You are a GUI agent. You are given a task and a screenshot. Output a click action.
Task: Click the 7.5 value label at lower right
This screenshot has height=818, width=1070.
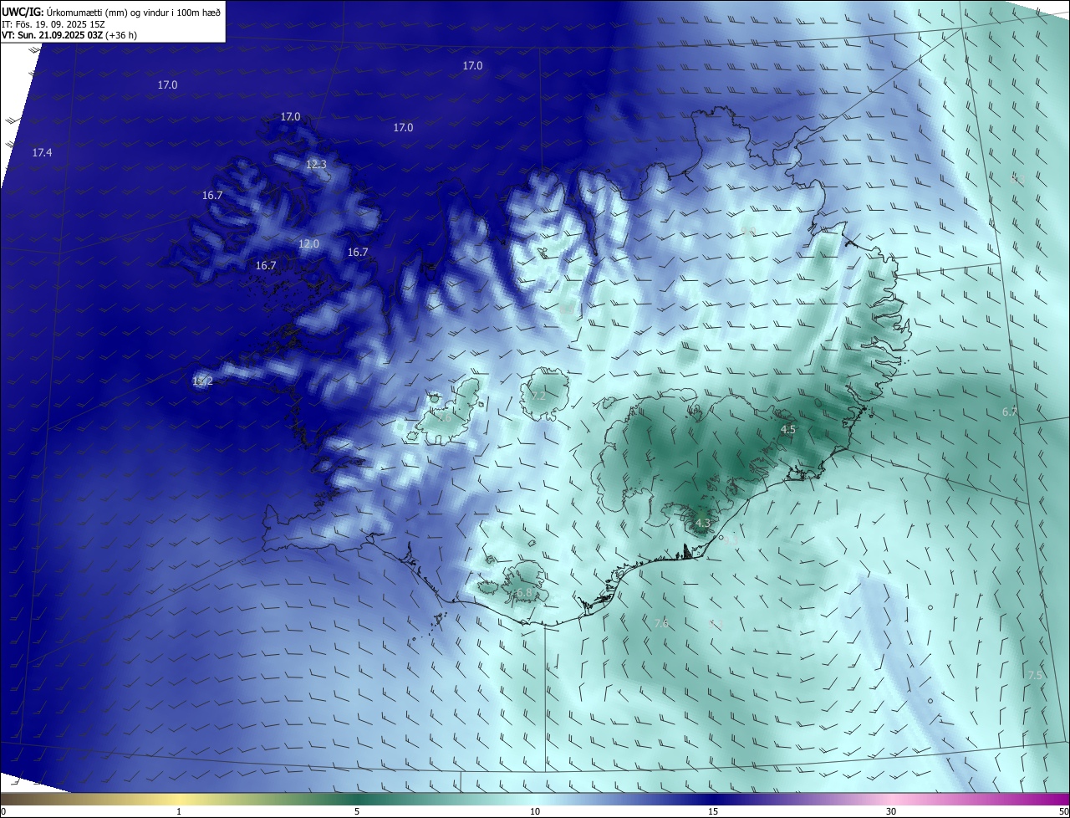(1035, 675)
